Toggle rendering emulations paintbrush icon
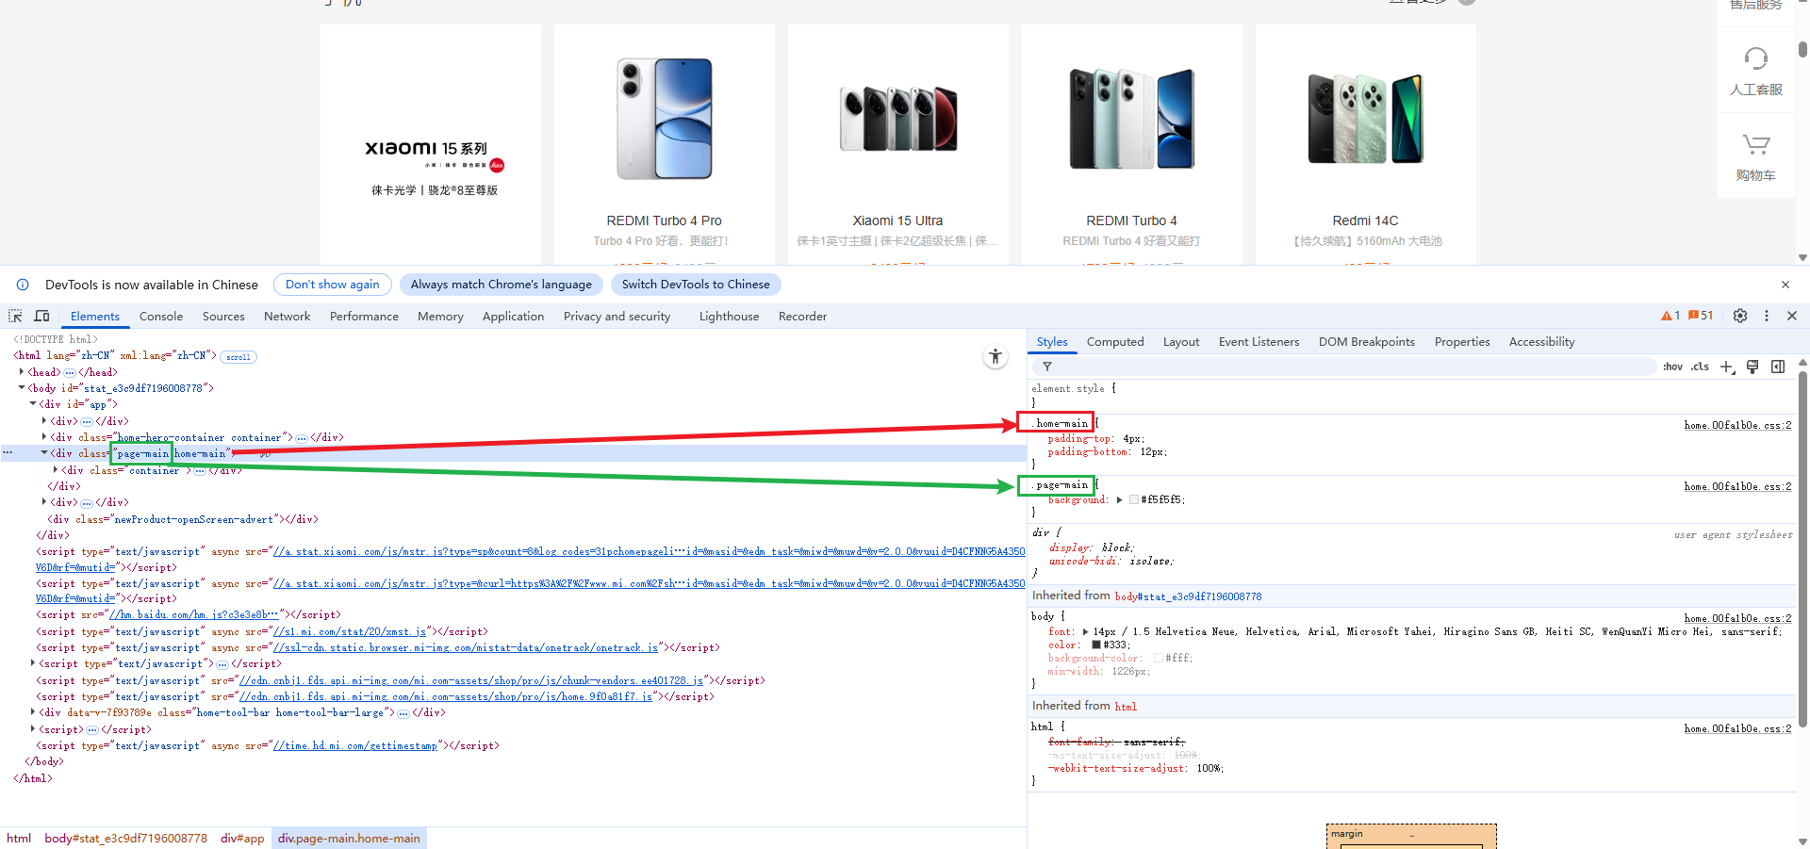This screenshot has height=849, width=1810. click(1752, 367)
